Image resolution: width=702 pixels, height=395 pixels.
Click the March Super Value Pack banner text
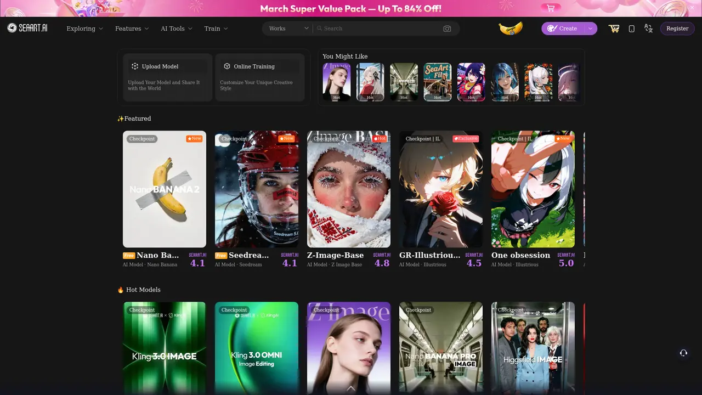click(350, 9)
